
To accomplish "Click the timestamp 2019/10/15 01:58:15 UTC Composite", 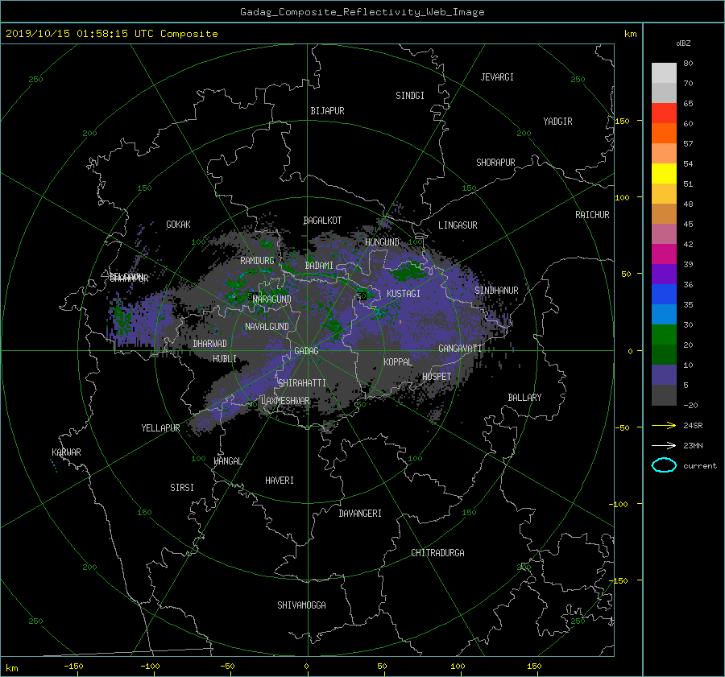I will (111, 34).
